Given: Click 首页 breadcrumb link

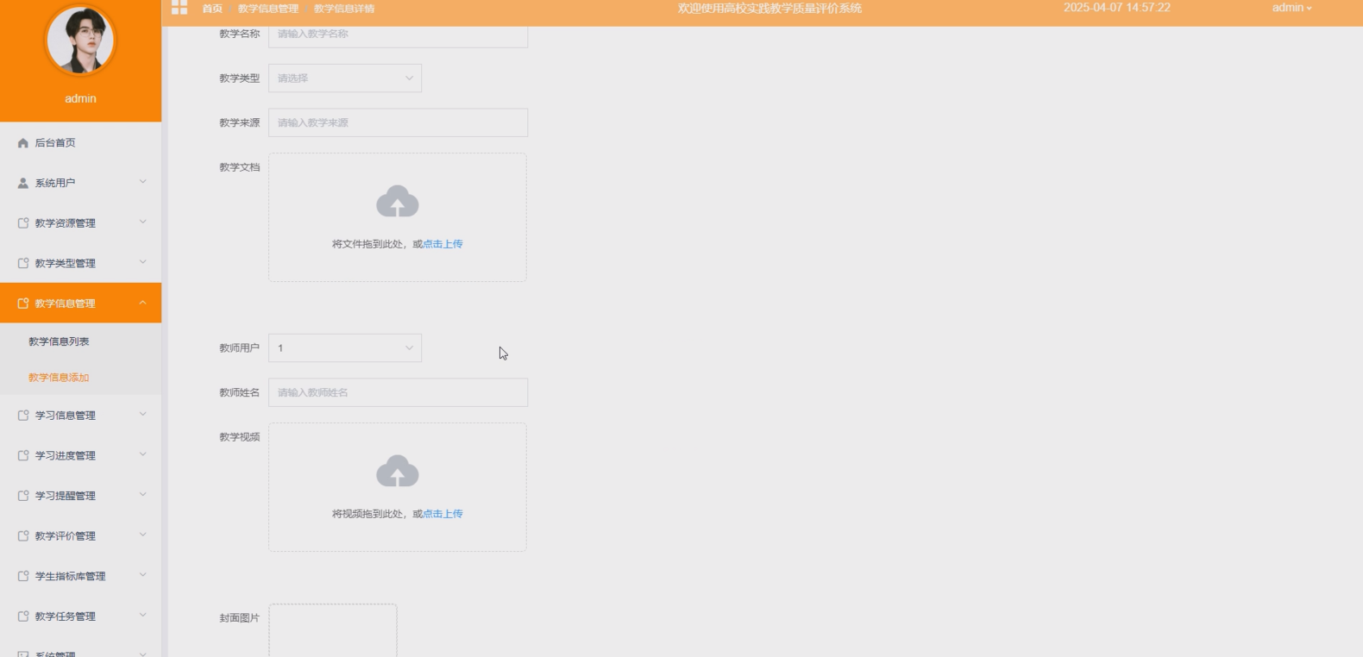Looking at the screenshot, I should pyautogui.click(x=212, y=9).
